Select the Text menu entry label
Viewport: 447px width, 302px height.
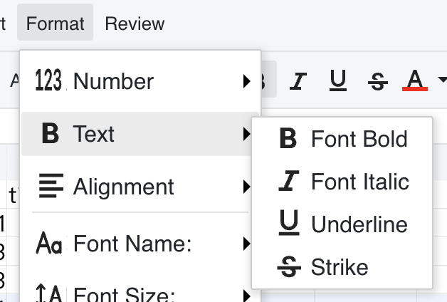coord(94,134)
